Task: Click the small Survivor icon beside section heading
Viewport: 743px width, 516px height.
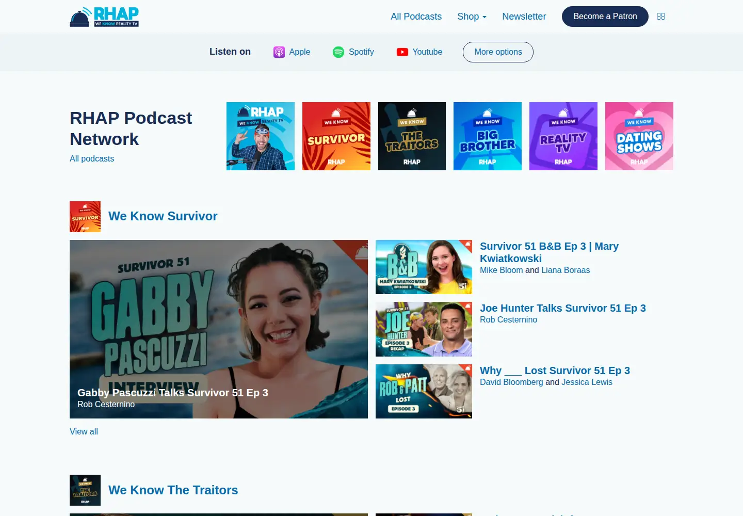Action: coord(85,217)
